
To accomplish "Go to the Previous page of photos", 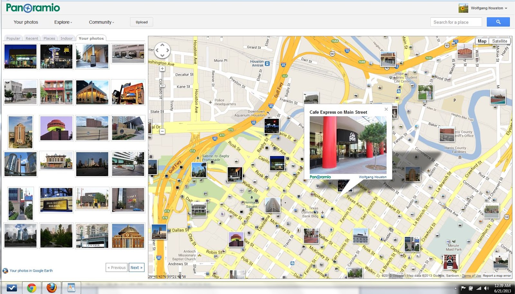I will [117, 268].
